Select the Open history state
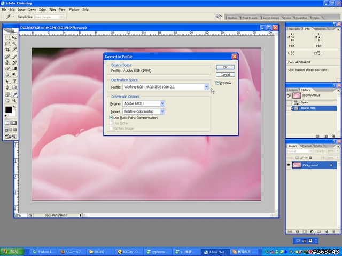This screenshot has height=256, width=342. click(314, 102)
